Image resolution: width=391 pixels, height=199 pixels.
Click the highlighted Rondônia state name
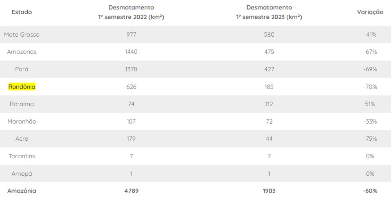(22, 87)
